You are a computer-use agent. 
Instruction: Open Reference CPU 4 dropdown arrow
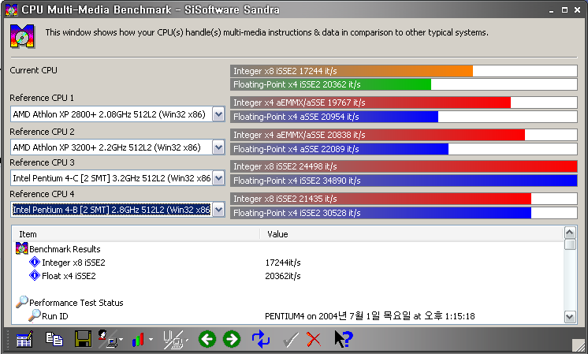pyautogui.click(x=218, y=209)
